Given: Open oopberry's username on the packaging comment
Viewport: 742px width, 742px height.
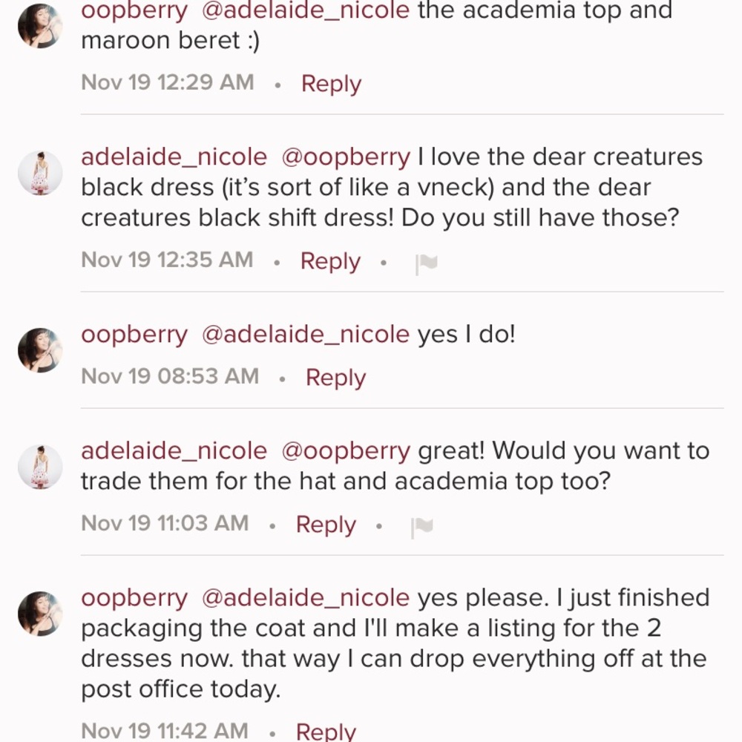Looking at the screenshot, I should pos(134,597).
